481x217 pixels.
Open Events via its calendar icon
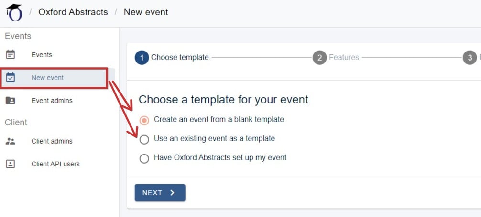[x=11, y=55]
